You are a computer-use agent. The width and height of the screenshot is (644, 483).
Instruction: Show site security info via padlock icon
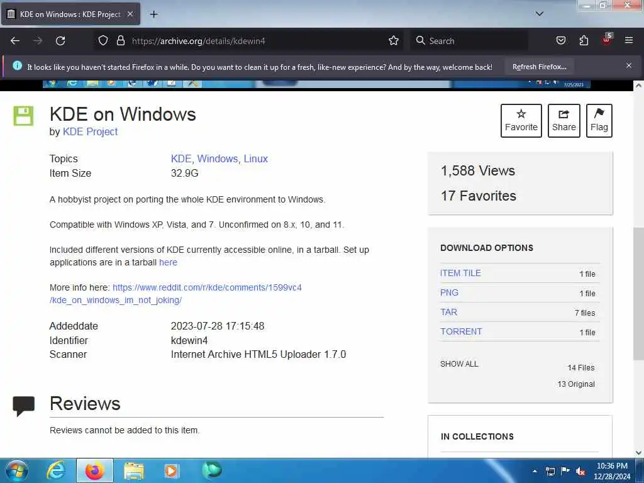pos(120,41)
